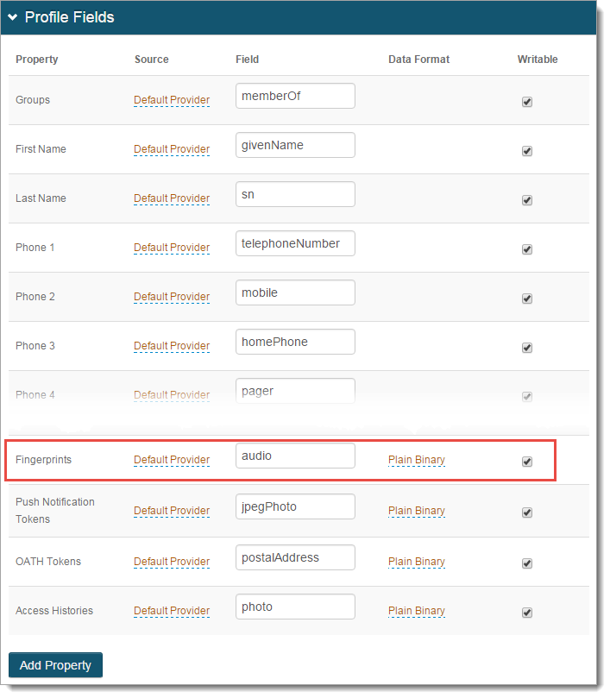Click the Add Property button
Viewport: 610px width, 698px height.
point(55,665)
